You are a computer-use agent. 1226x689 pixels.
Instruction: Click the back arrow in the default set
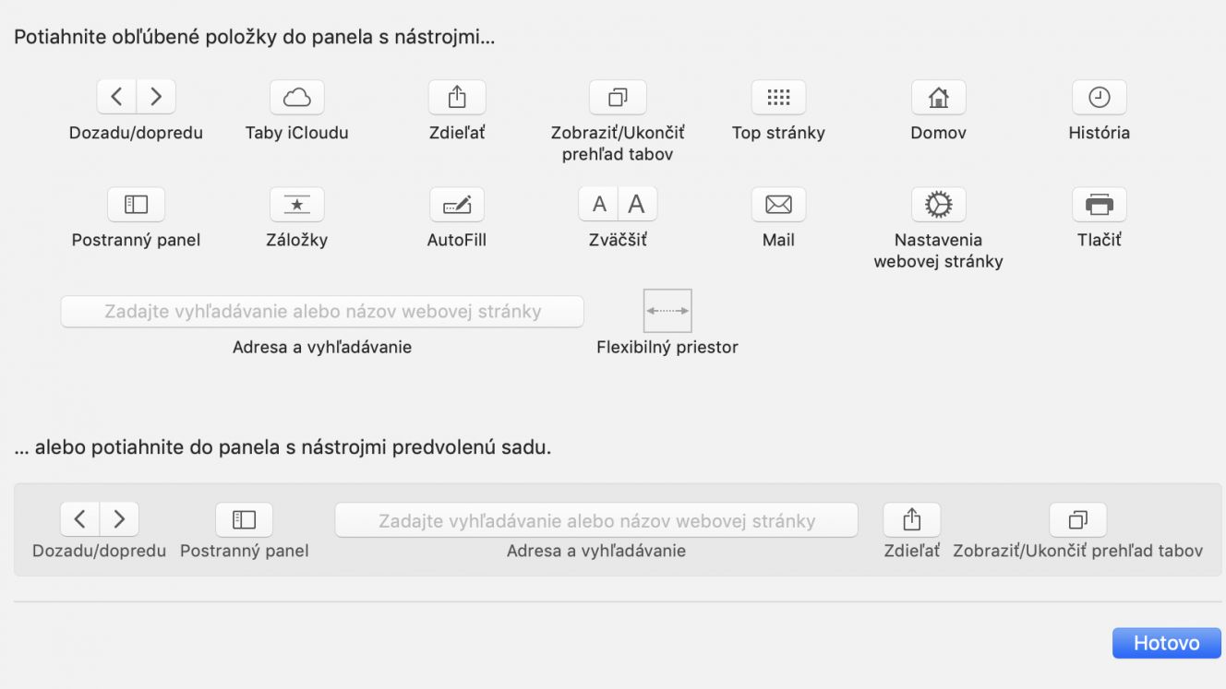[79, 519]
